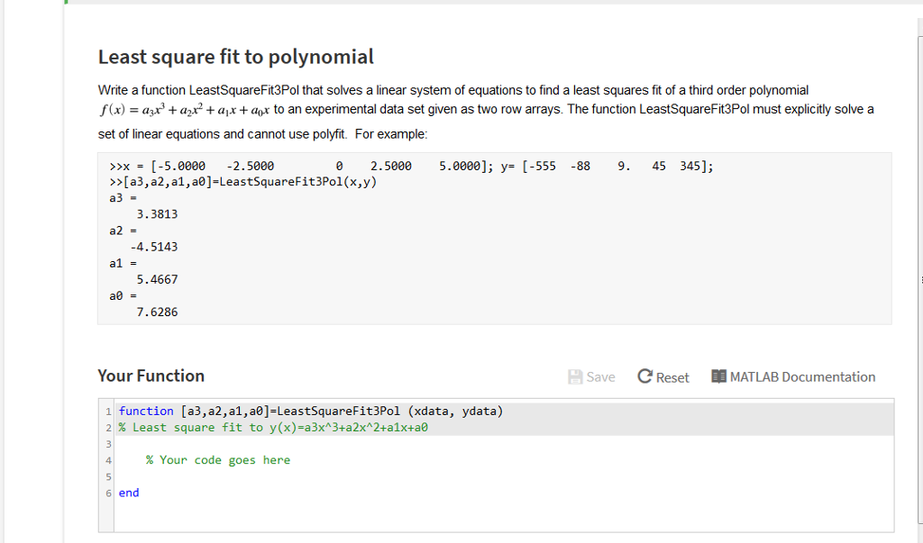Image resolution: width=923 pixels, height=543 pixels.
Task: Click line number 1 in the gutter
Action: [x=108, y=411]
